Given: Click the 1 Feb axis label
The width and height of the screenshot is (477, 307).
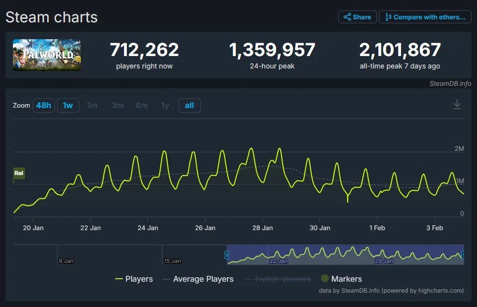Looking at the screenshot, I should [x=377, y=228].
